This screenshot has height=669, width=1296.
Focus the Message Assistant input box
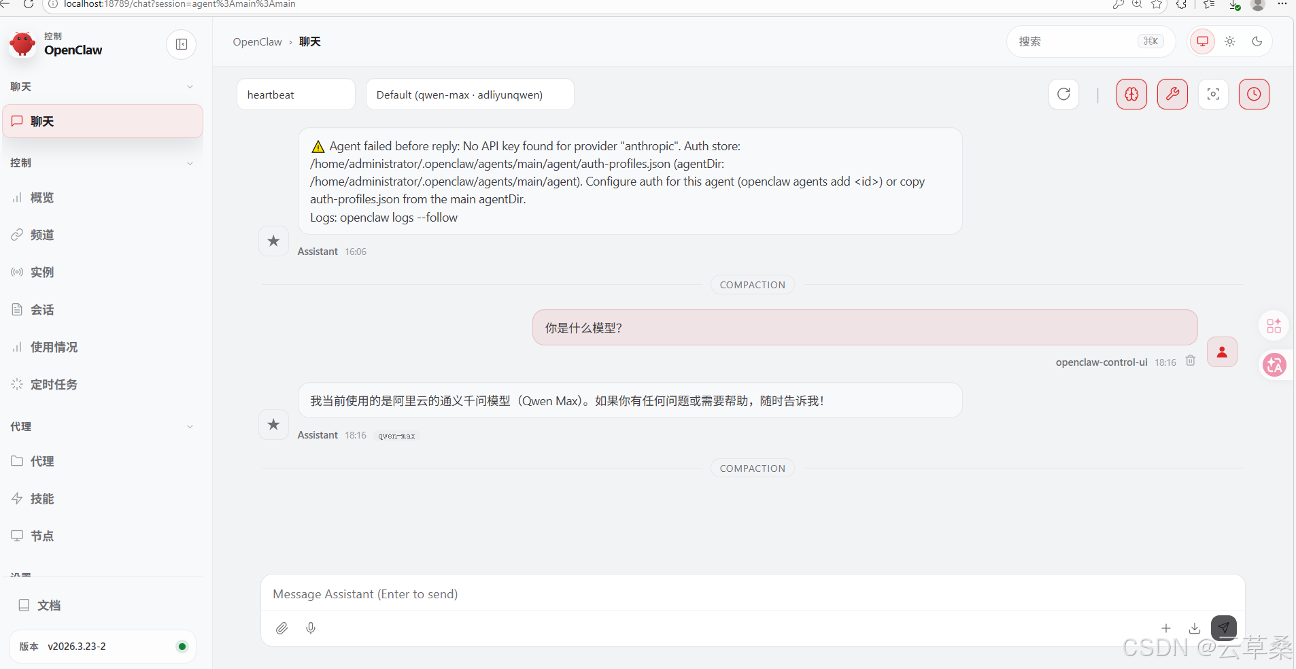click(x=753, y=594)
